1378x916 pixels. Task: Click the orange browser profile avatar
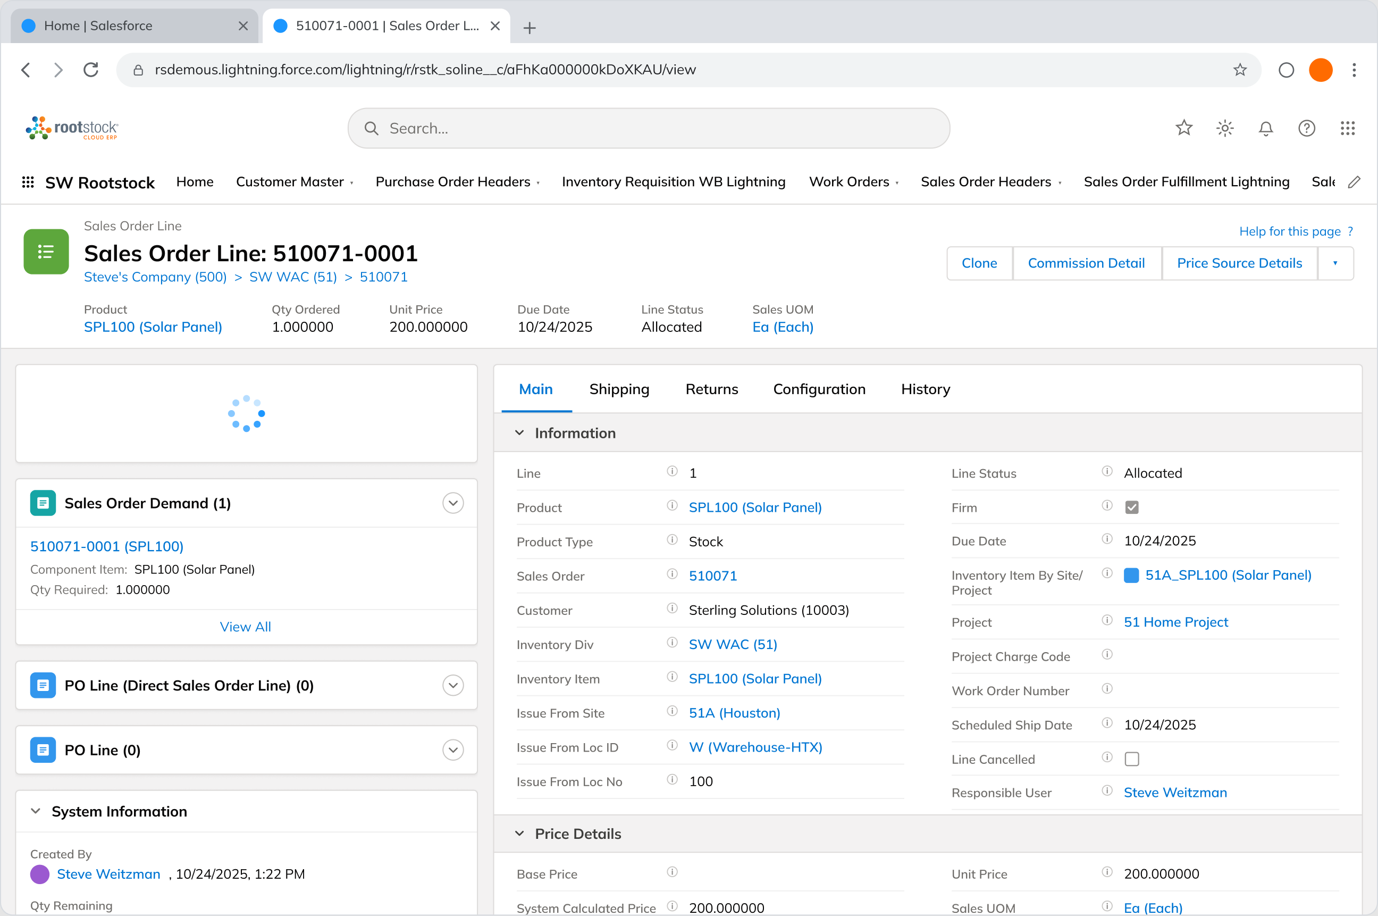coord(1321,70)
